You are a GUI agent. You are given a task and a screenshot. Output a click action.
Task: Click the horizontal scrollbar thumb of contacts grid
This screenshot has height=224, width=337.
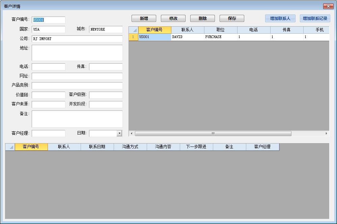click(213, 133)
